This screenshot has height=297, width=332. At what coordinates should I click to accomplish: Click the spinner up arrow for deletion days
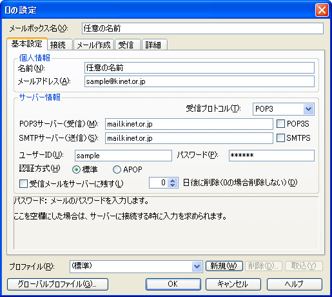173,180
